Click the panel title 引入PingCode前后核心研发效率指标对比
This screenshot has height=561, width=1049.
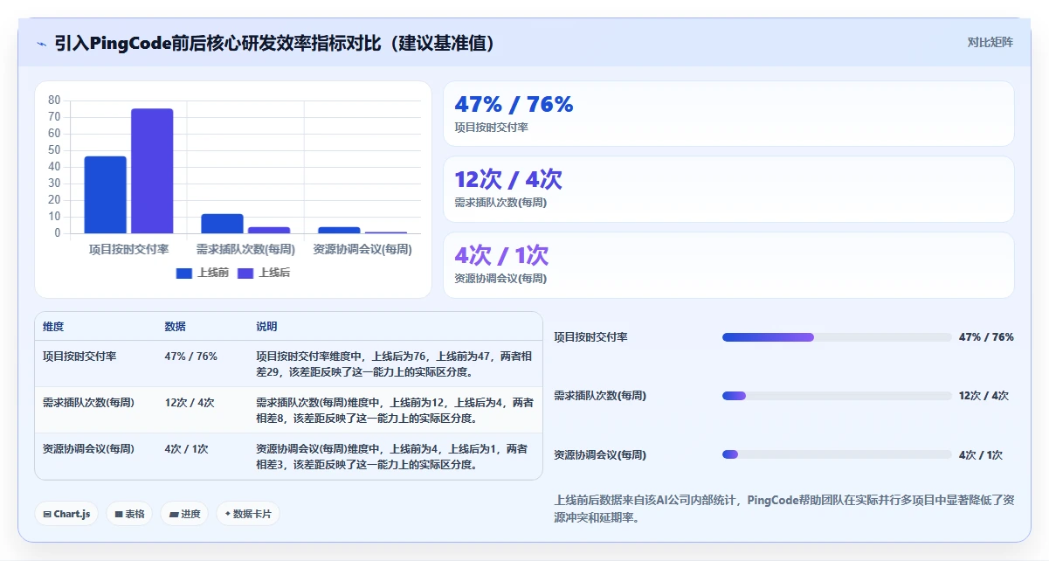[x=275, y=43]
